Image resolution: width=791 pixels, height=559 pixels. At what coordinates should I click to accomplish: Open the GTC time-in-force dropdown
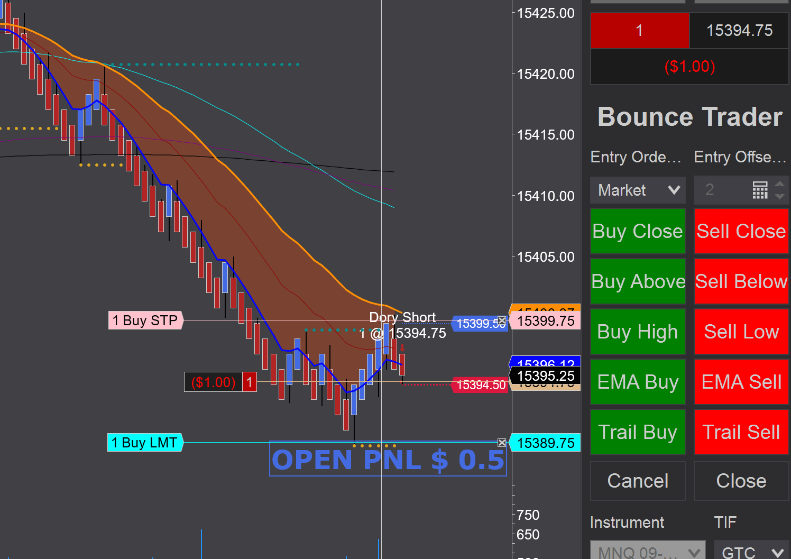click(751, 550)
